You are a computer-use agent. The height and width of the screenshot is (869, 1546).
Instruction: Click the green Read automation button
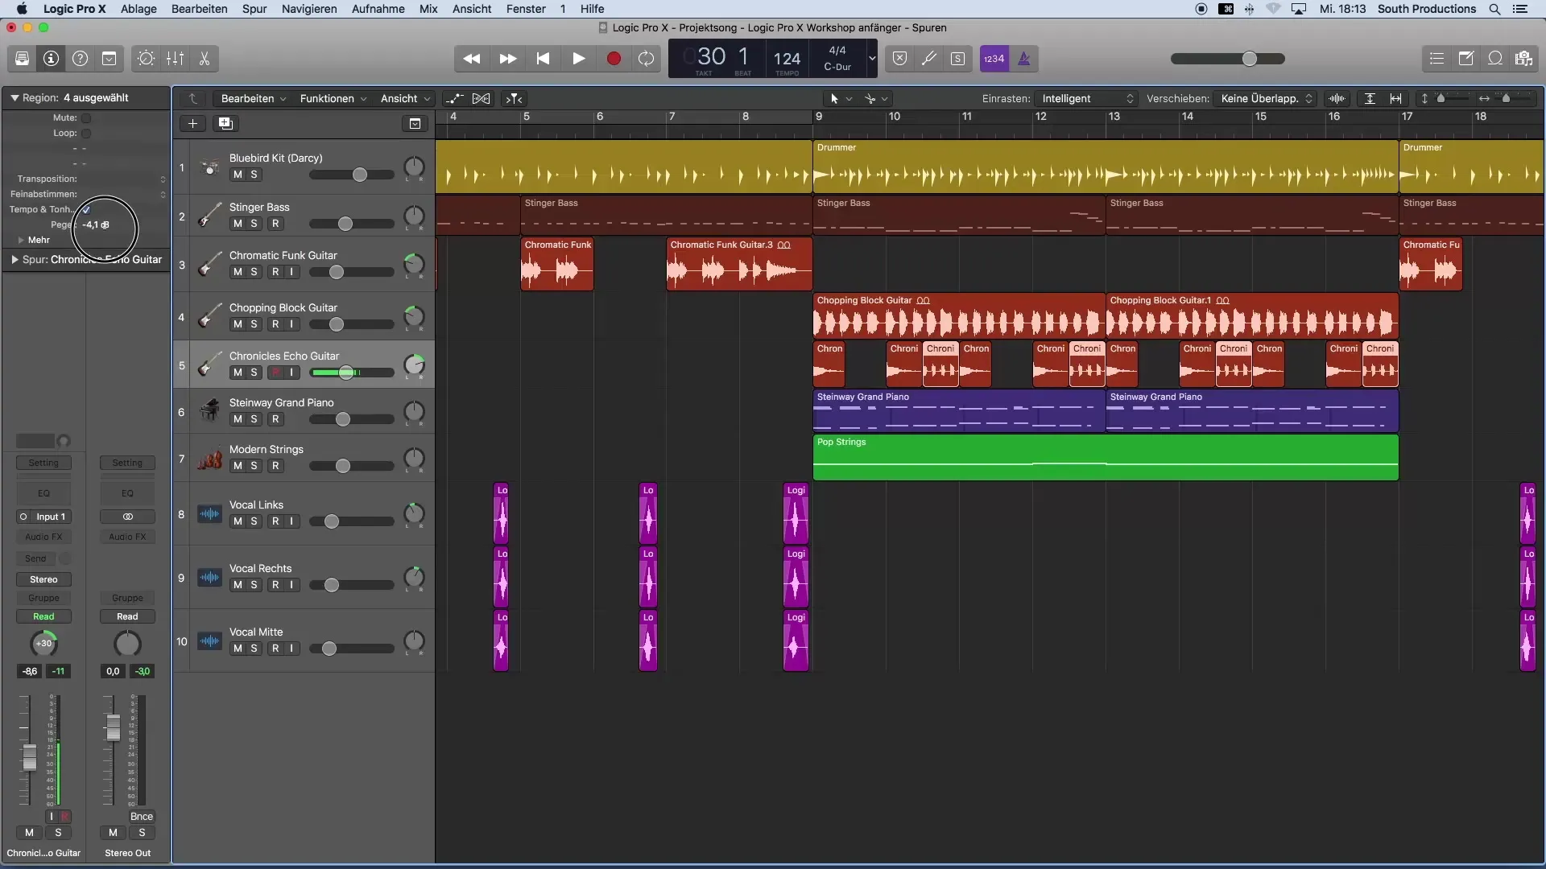(43, 616)
